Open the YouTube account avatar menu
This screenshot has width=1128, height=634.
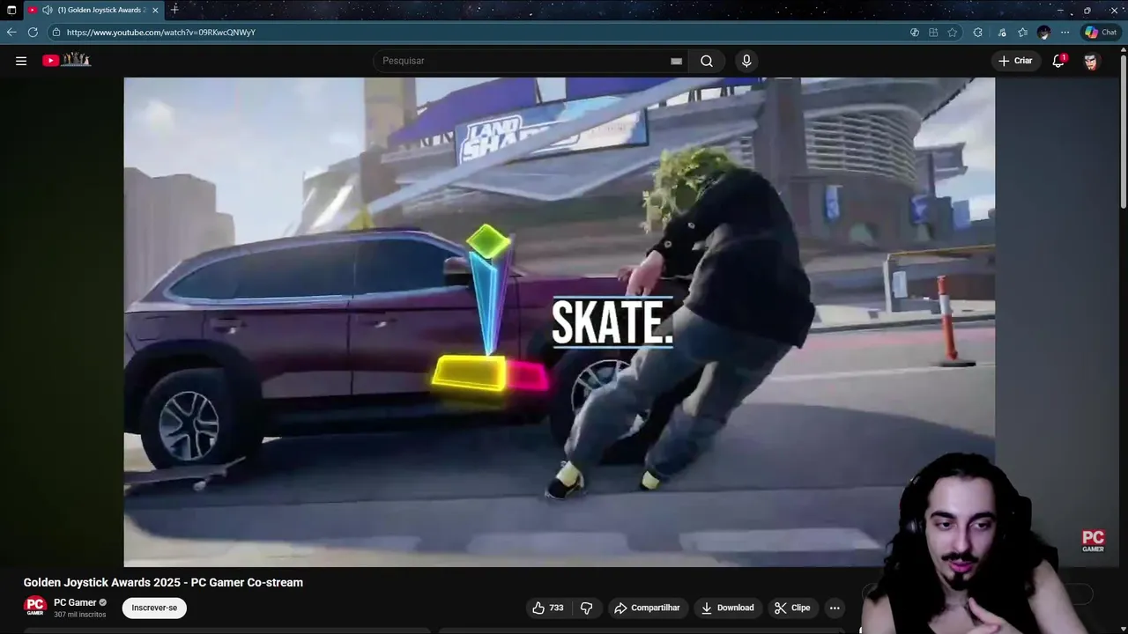pos(1091,61)
